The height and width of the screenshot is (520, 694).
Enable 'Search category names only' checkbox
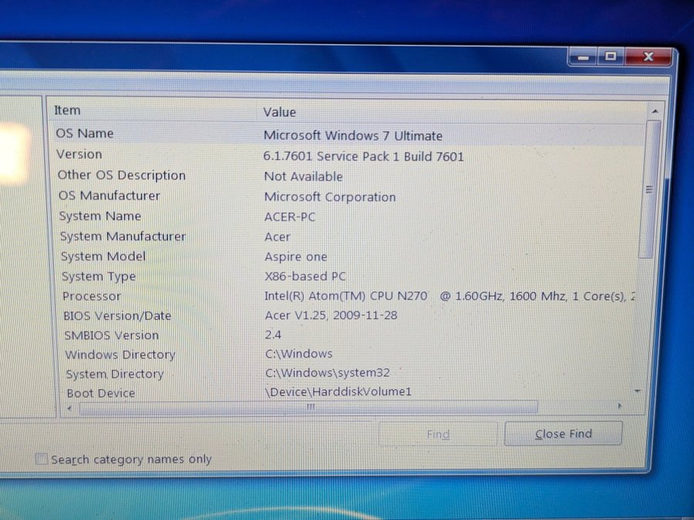tap(42, 460)
